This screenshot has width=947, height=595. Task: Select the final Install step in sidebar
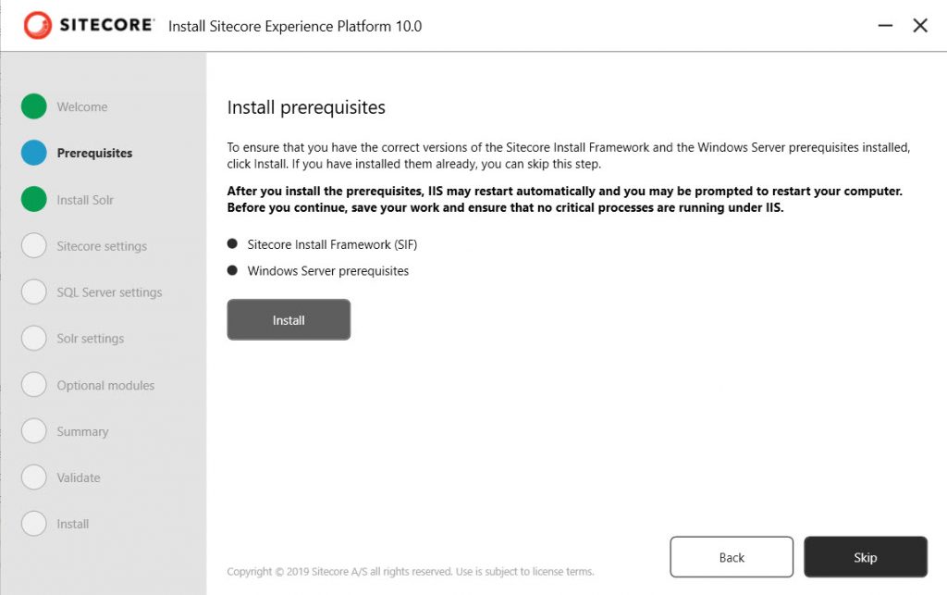click(72, 524)
